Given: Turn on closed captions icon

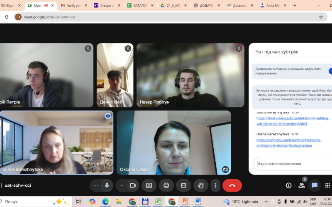Looking at the screenshot, I should click(x=183, y=185).
